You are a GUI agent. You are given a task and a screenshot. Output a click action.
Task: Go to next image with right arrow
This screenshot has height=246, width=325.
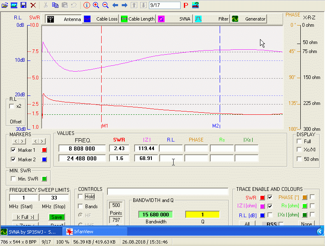[x=125, y=5]
